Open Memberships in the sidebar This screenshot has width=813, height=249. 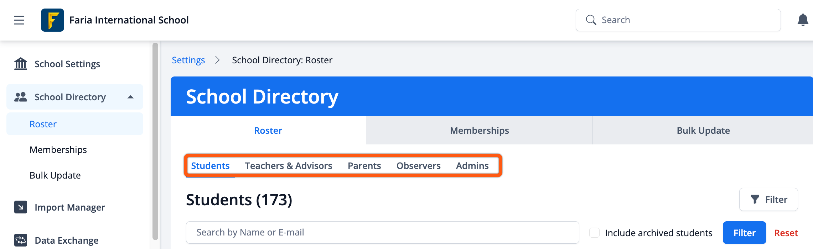click(58, 150)
